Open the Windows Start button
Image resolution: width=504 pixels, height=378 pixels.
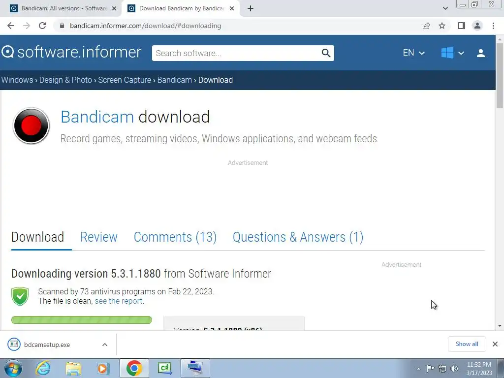[13, 368]
